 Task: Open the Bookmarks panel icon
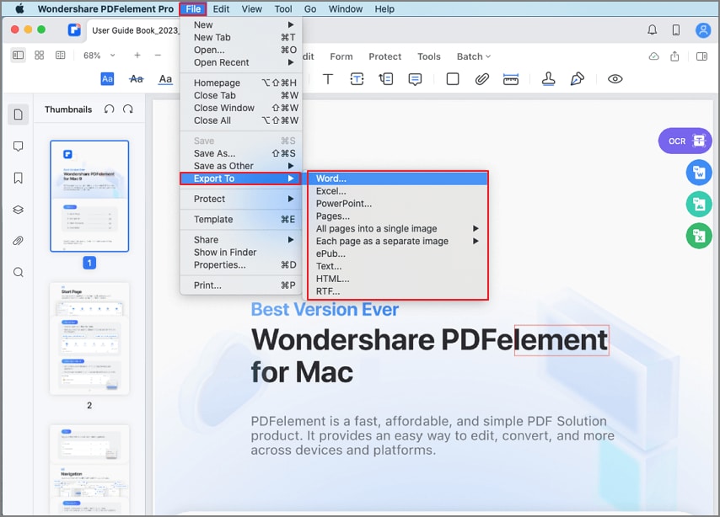(19, 178)
